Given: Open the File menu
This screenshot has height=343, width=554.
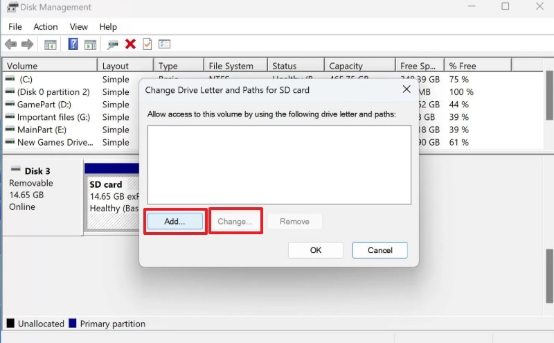Looking at the screenshot, I should tap(15, 27).
